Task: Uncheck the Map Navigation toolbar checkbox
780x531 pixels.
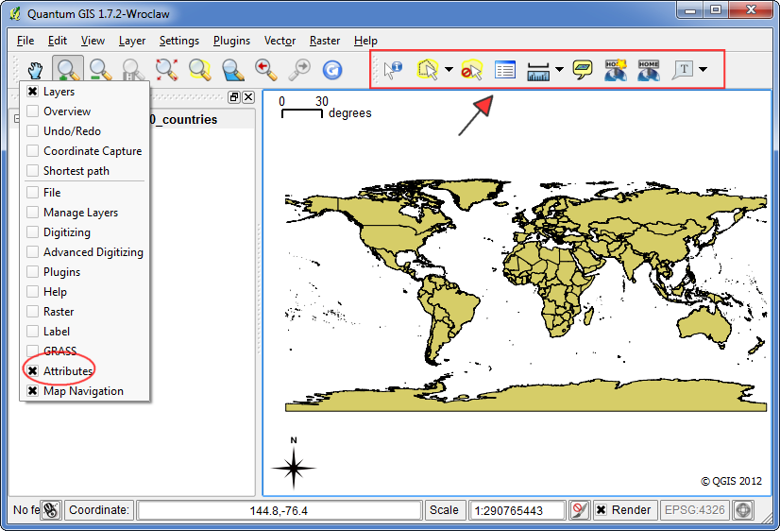Action: pos(32,390)
